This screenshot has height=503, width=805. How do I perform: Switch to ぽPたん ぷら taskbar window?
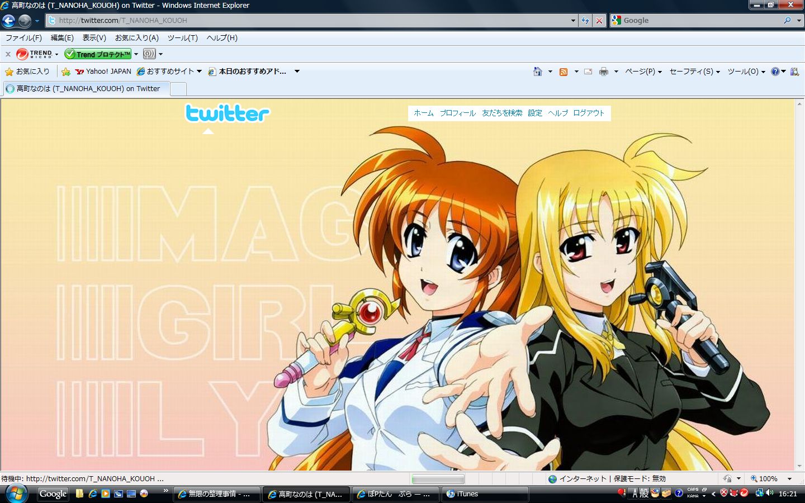pos(396,494)
